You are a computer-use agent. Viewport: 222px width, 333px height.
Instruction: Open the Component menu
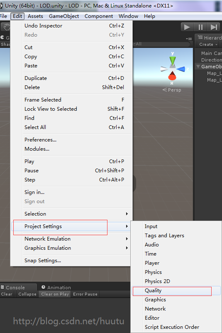coord(99,16)
